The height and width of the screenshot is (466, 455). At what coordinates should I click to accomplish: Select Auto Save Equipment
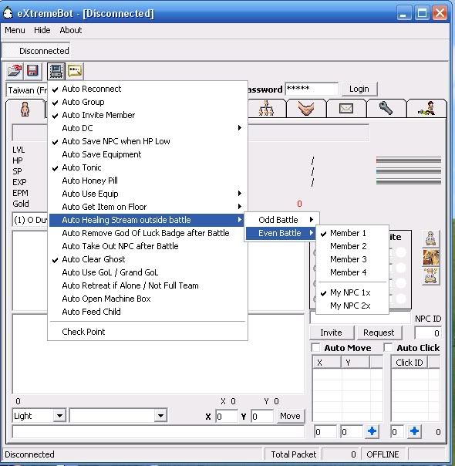[147, 154]
